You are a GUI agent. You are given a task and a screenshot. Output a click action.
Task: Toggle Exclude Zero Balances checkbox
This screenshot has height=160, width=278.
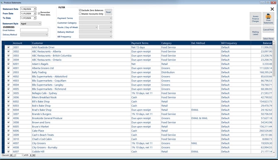[x=80, y=10]
